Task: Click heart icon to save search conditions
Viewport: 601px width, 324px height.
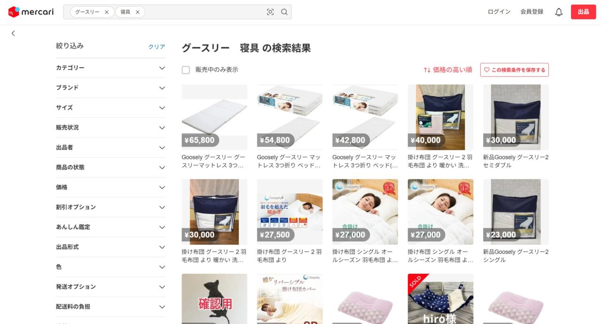Action: click(x=486, y=70)
